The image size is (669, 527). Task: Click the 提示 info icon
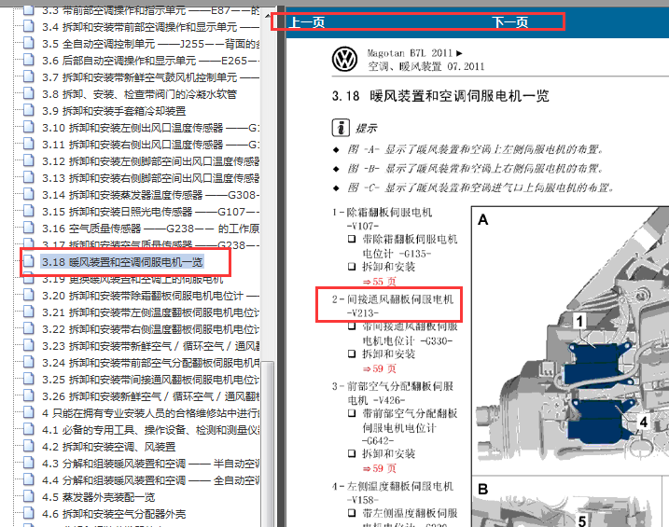341,128
